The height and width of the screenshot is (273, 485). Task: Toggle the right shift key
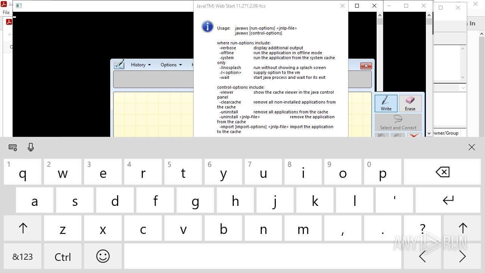(463, 228)
